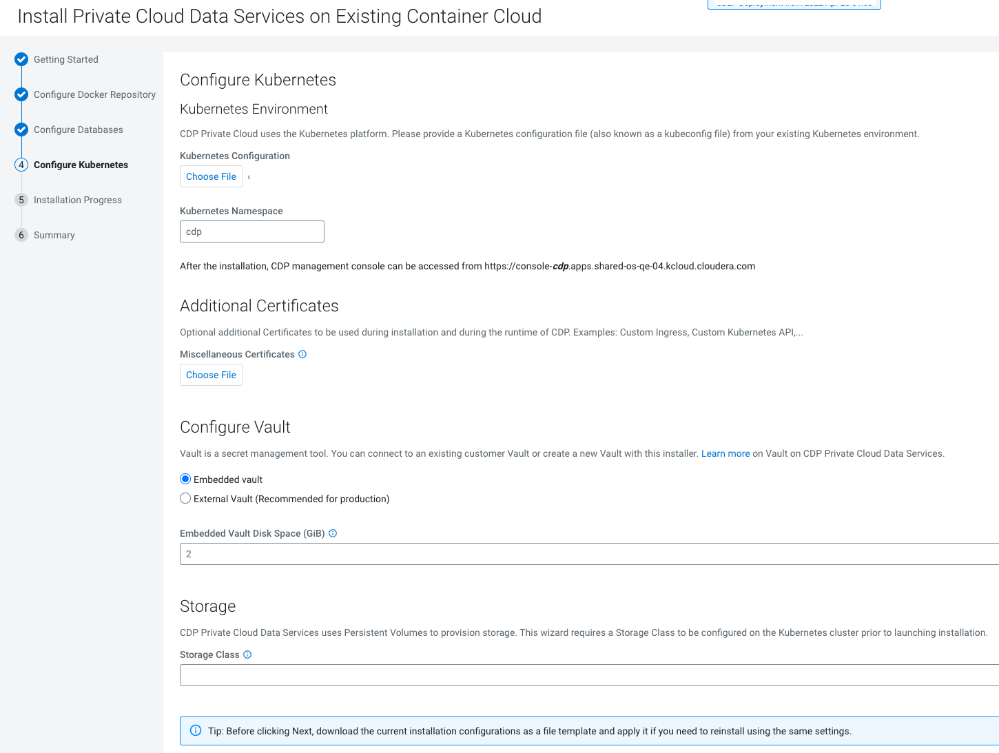
Task: Click the Kubernetes Namespace input field
Action: [x=251, y=231]
